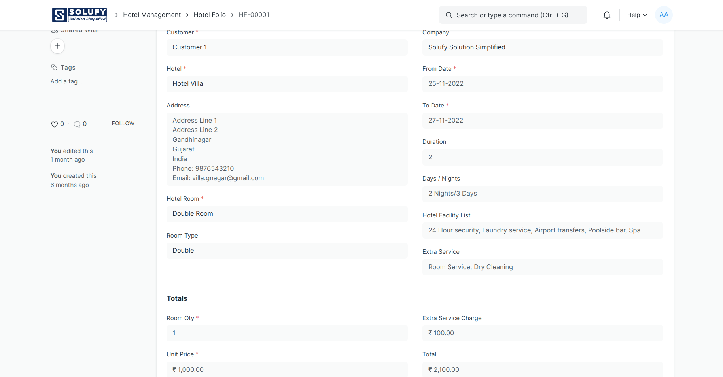This screenshot has width=723, height=377.
Task: Click the comment bubble icon
Action: click(77, 124)
